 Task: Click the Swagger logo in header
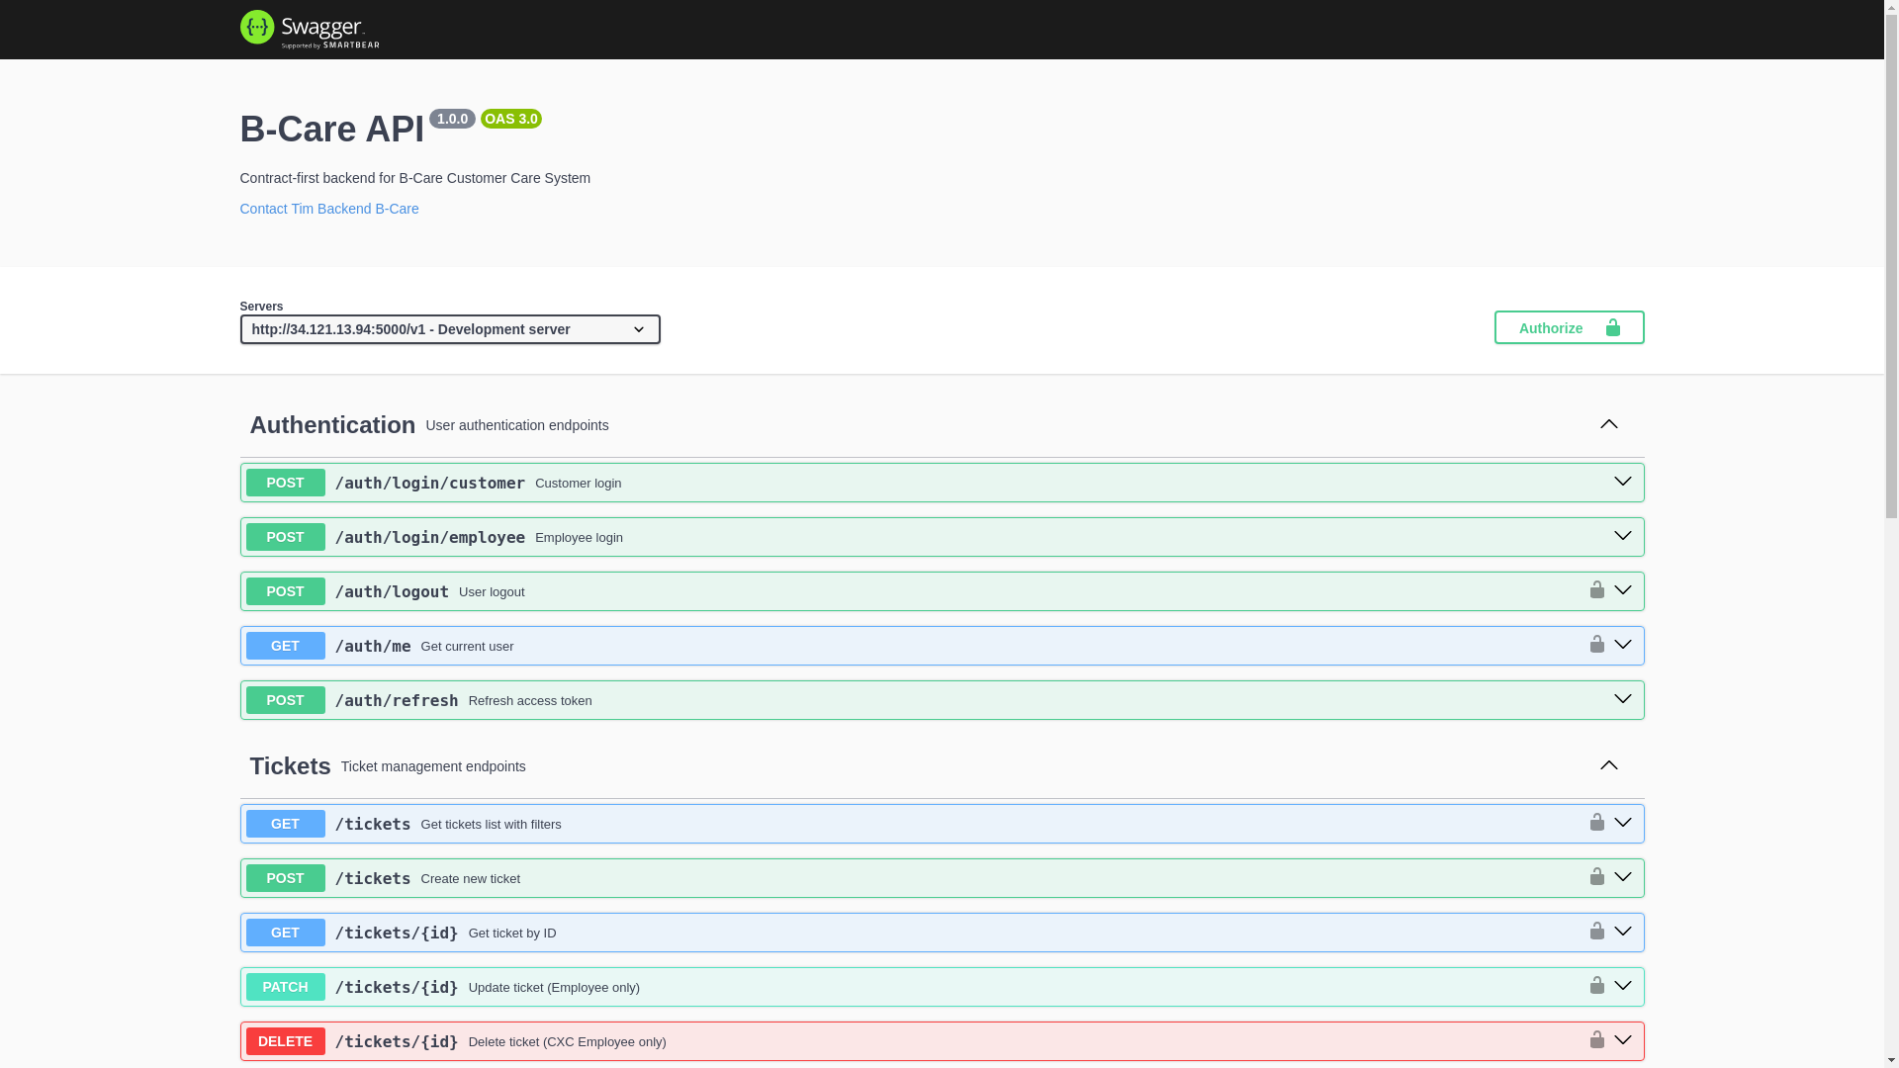(x=310, y=30)
